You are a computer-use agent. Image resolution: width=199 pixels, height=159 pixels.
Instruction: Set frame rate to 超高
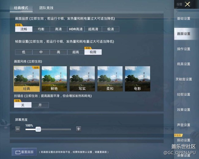[x=76, y=52]
